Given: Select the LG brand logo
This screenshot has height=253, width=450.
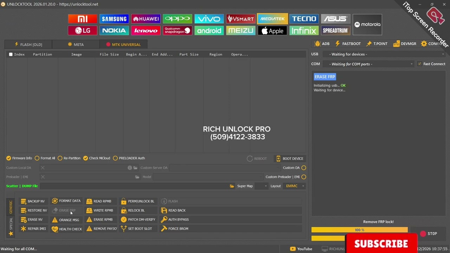Looking at the screenshot, I should 82,31.
